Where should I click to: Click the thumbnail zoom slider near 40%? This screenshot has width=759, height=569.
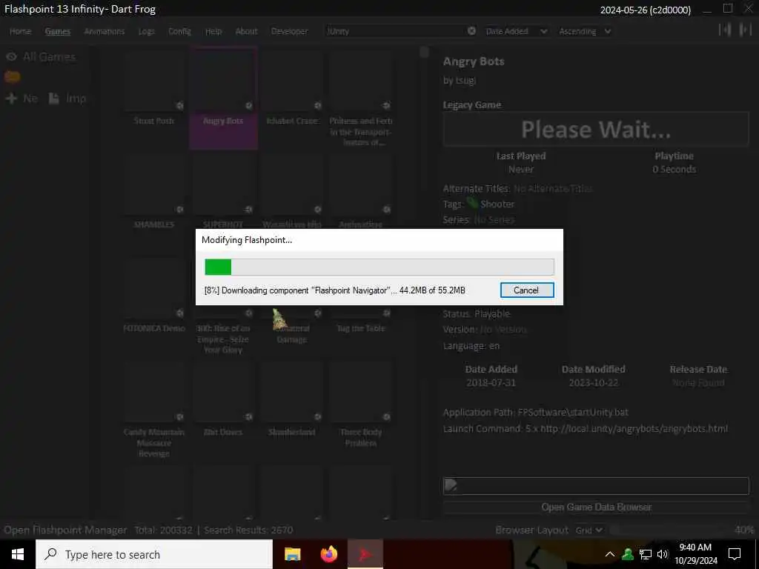coord(670,530)
